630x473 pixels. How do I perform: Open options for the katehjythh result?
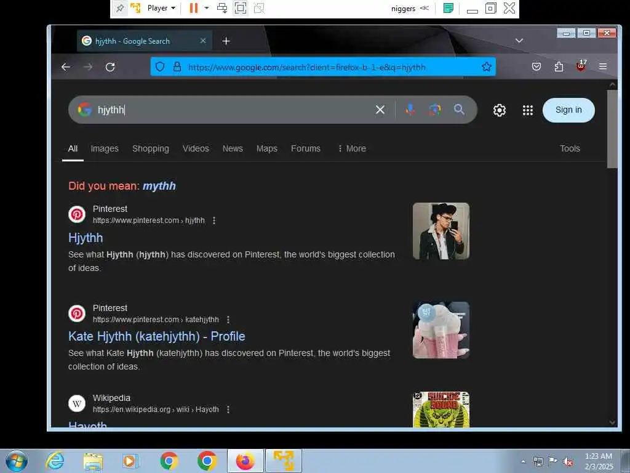pyautogui.click(x=228, y=320)
